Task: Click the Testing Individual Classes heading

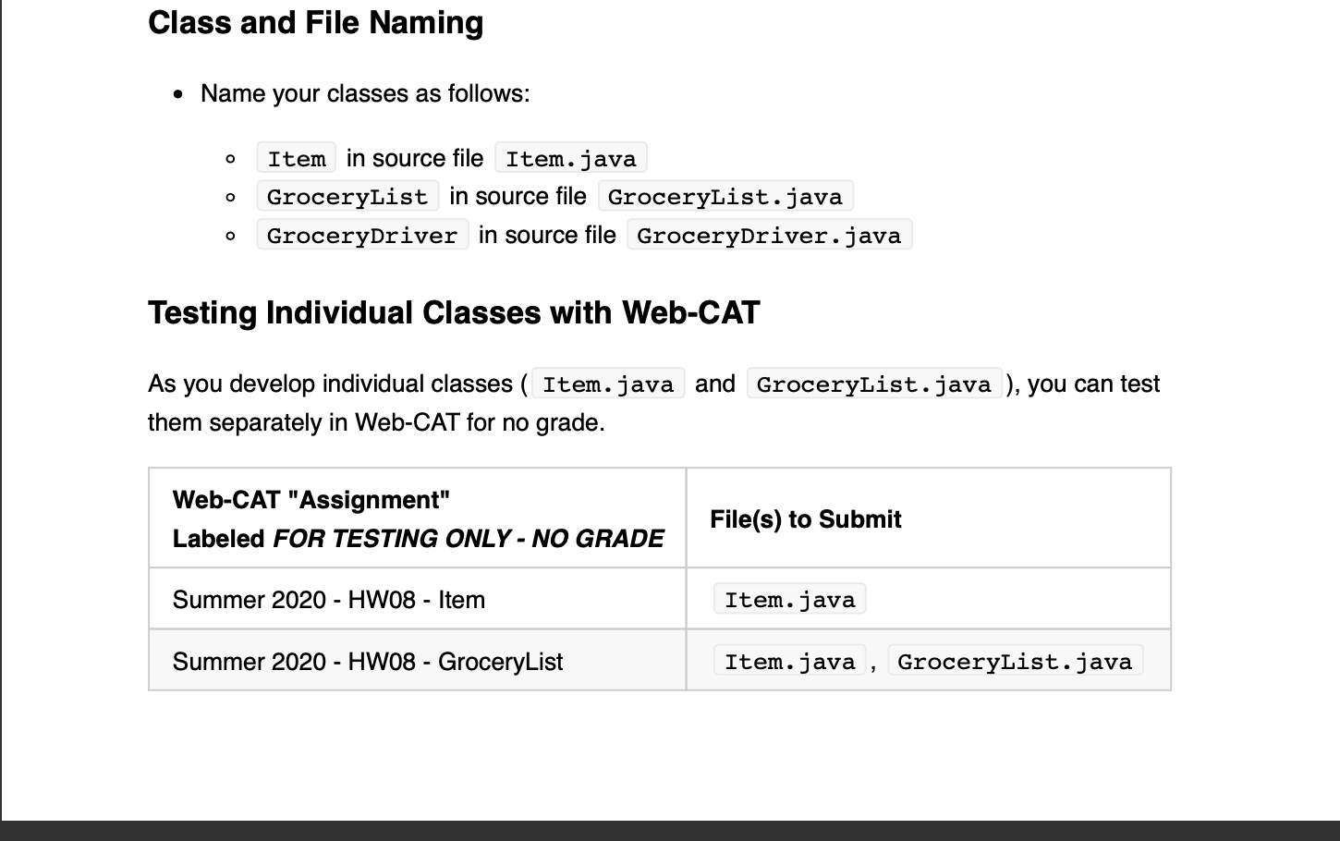Action: (x=452, y=312)
